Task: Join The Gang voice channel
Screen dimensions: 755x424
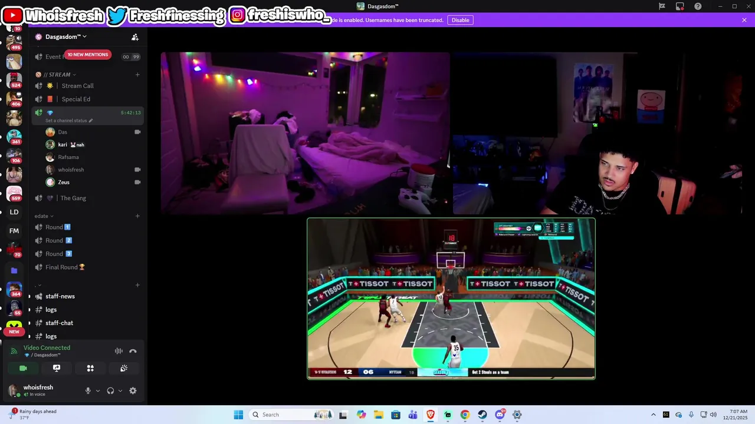Action: 87,198
